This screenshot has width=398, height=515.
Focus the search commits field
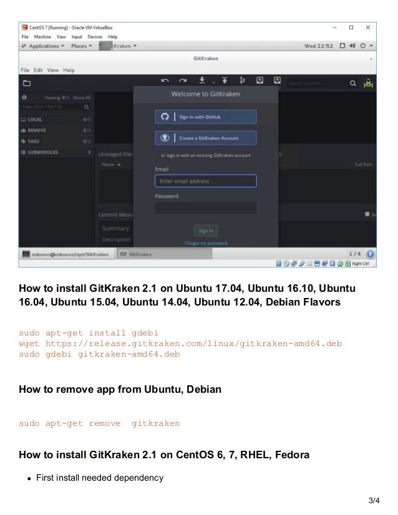[317, 84]
